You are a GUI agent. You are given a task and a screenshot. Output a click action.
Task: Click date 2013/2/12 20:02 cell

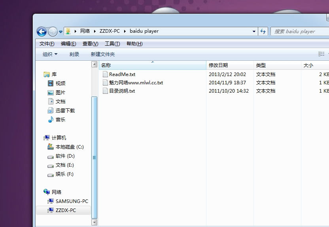227,74
